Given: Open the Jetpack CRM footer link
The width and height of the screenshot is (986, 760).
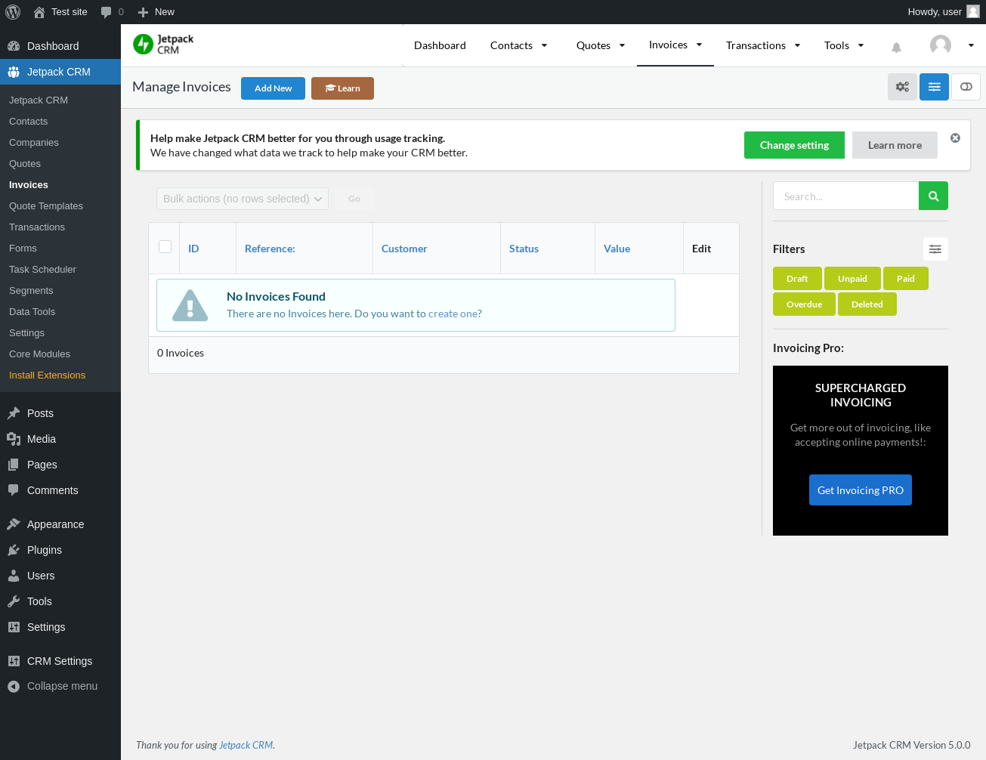Looking at the screenshot, I should 246,745.
